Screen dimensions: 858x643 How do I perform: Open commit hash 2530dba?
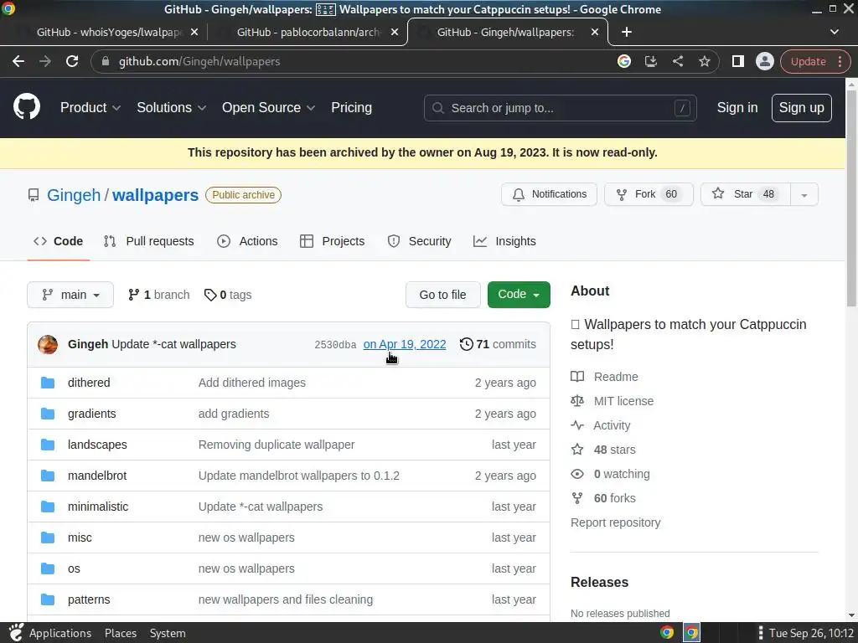pyautogui.click(x=335, y=345)
